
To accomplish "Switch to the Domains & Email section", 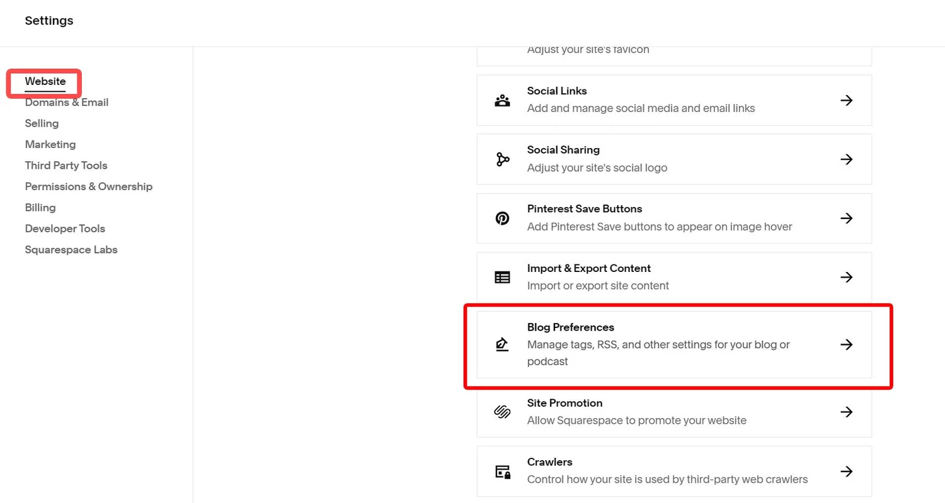I will [x=67, y=102].
